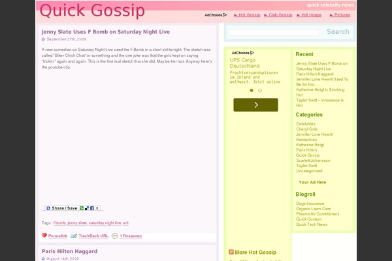Open the saturday night live tag
This screenshot has height=261, width=392.
(x=105, y=223)
